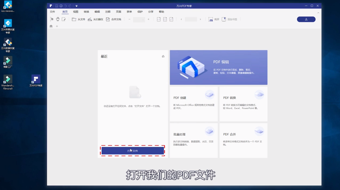Open the PDF 转换 card
The height and width of the screenshot is (190, 340).
(243, 104)
